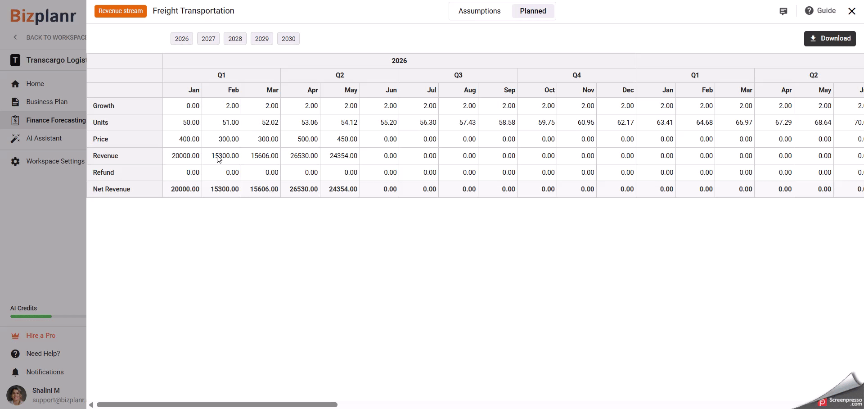The width and height of the screenshot is (864, 409).
Task: Open the Guide help link
Action: (820, 11)
